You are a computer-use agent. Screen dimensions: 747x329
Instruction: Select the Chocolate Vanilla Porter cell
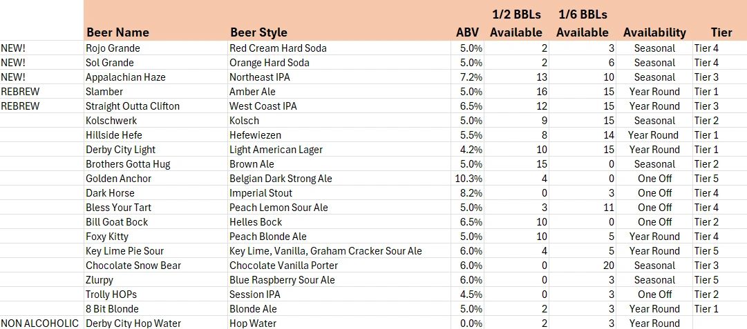click(x=339, y=266)
